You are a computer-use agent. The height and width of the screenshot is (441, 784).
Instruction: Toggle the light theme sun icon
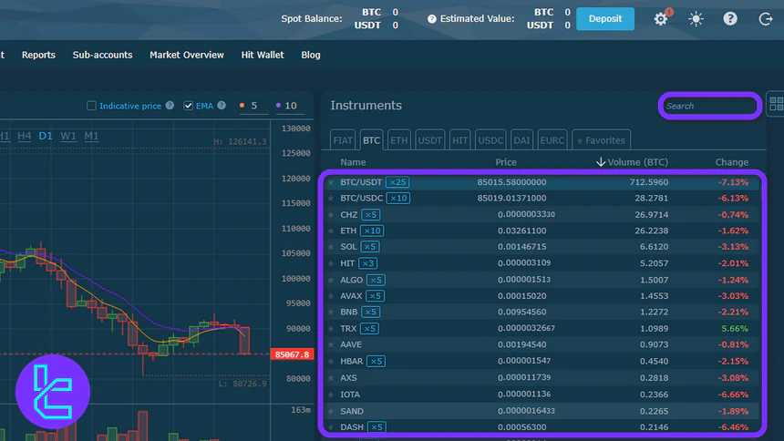click(696, 19)
